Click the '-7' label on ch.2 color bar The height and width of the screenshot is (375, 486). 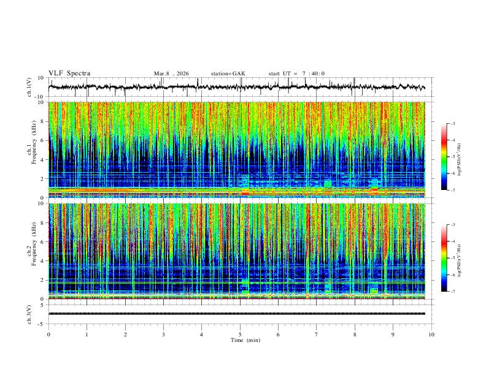click(453, 292)
